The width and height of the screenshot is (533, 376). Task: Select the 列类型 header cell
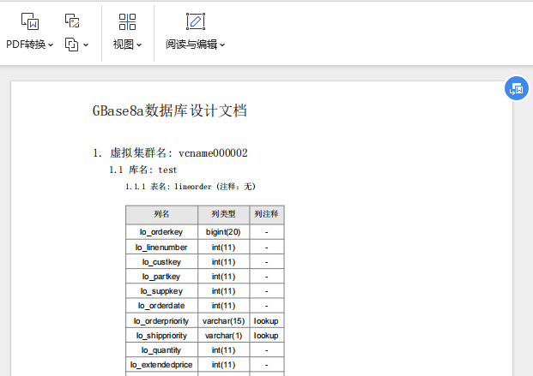pyautogui.click(x=223, y=214)
